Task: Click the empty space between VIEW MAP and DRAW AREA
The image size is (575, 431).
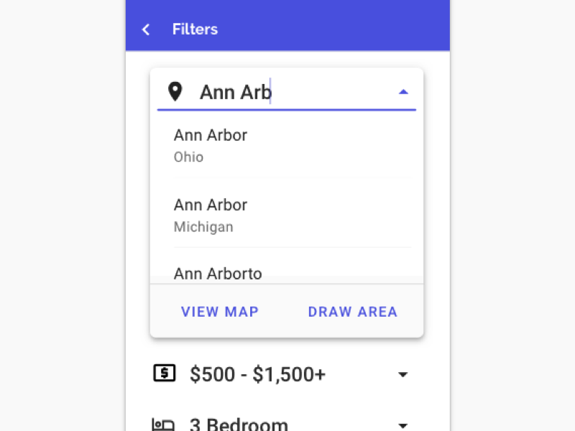Action: (283, 312)
